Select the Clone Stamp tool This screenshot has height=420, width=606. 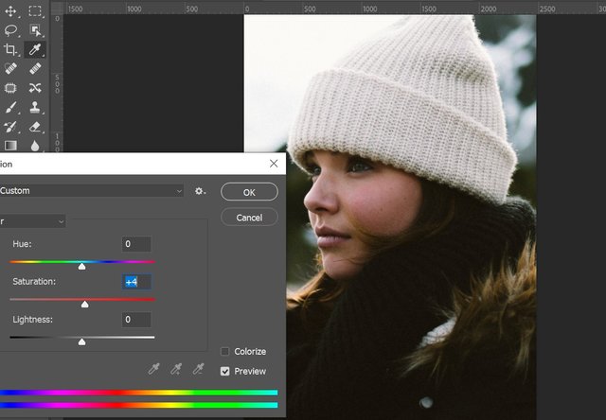[x=34, y=107]
